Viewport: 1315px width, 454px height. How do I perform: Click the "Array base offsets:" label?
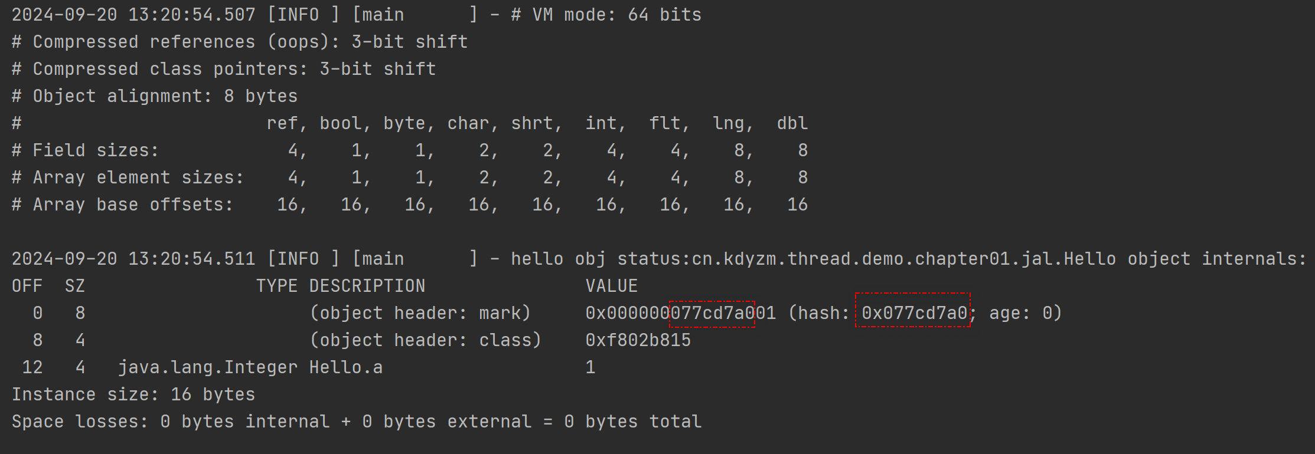[133, 205]
